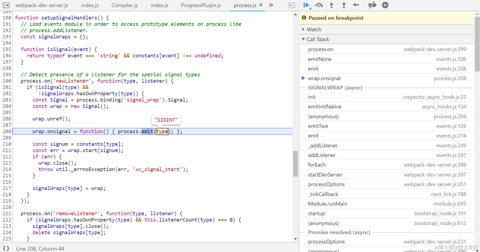Image resolution: width=480 pixels, height=252 pixels.
Task: Select the anonymous frame at bootstrap_node.js:612
Action: pos(387,223)
